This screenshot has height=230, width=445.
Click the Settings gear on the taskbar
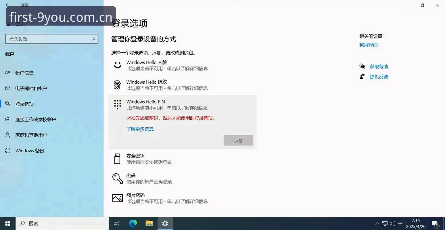tap(165, 223)
